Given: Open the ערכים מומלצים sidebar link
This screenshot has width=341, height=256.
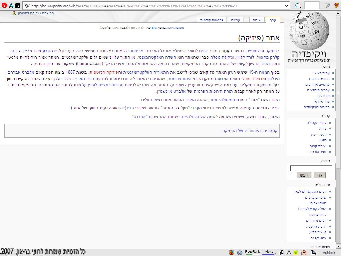Looking at the screenshot, I should click(318, 90).
